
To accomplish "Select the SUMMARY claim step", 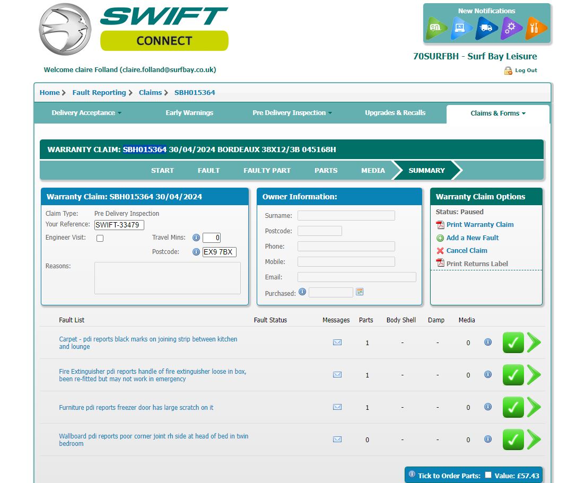I will [x=426, y=170].
